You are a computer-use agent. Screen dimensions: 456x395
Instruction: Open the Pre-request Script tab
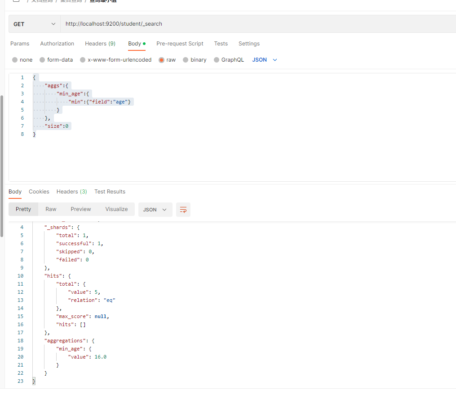click(x=180, y=44)
